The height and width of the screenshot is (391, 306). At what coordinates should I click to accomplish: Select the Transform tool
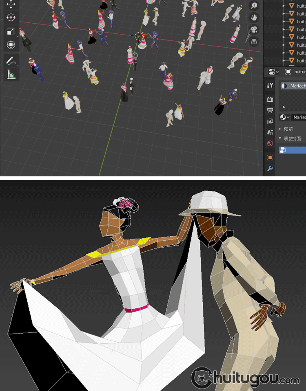pyautogui.click(x=11, y=45)
